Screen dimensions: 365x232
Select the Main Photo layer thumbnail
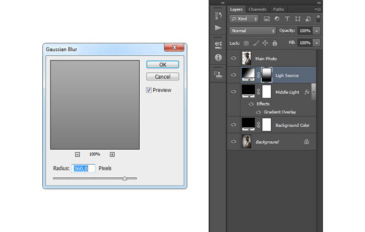coord(247,58)
